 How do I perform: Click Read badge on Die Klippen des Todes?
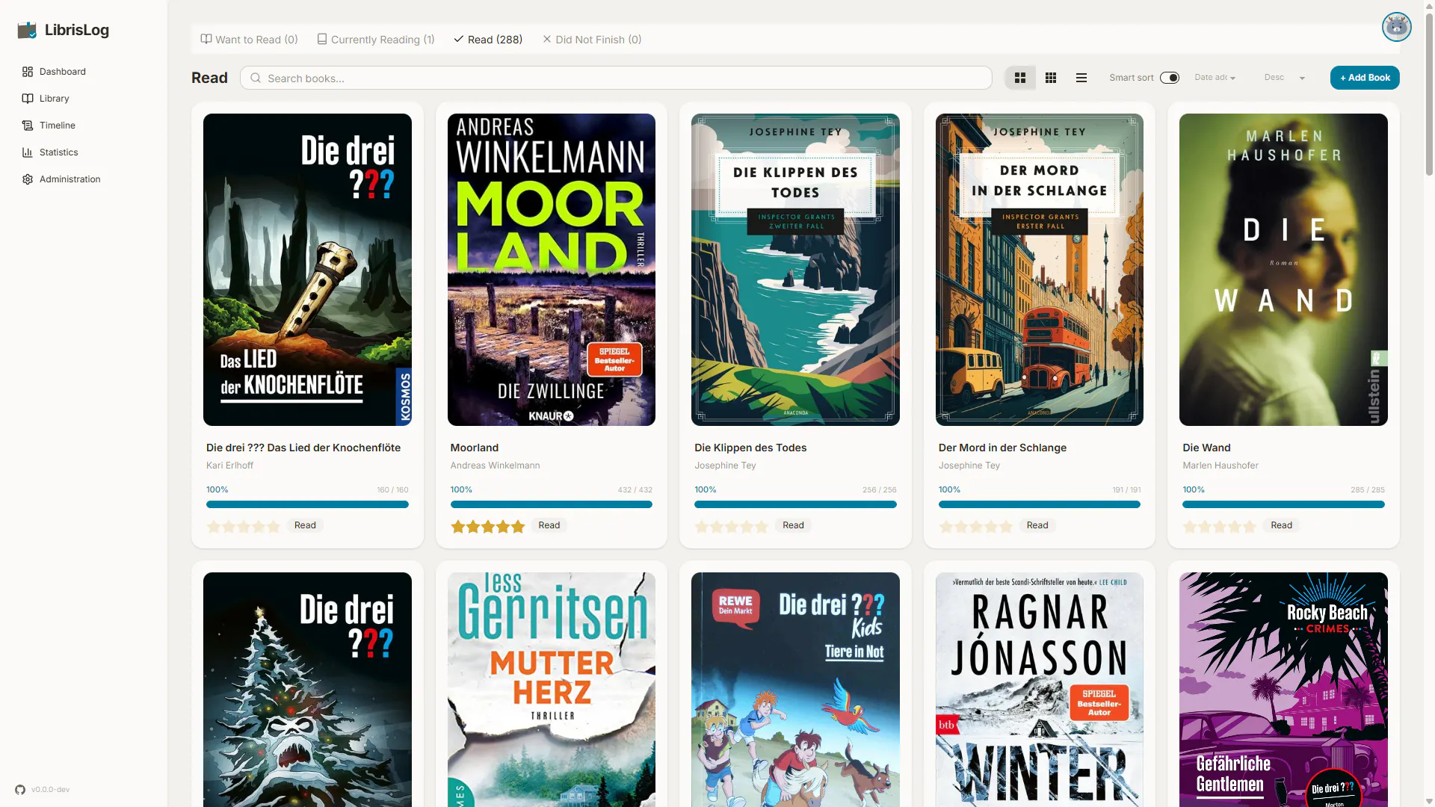click(x=793, y=525)
